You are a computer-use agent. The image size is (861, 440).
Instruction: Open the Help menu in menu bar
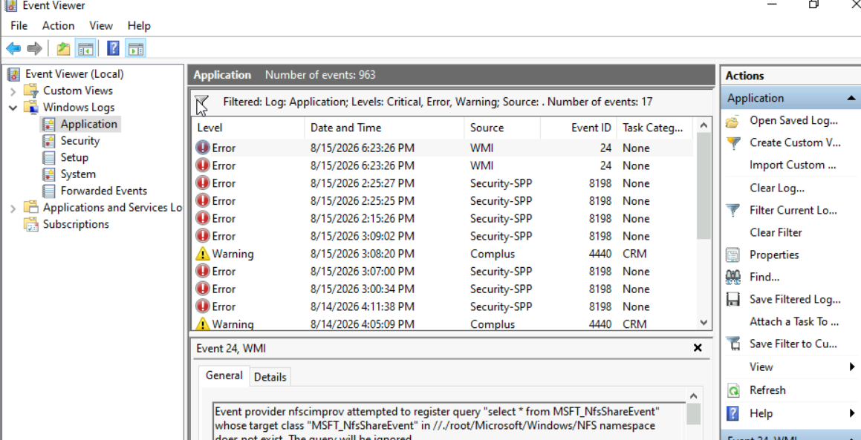tap(139, 26)
